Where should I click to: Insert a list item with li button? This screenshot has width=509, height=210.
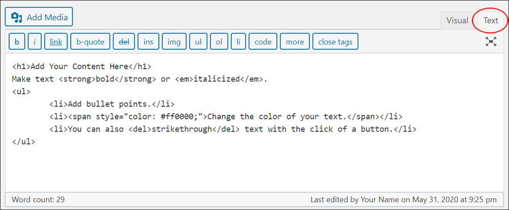pos(239,42)
